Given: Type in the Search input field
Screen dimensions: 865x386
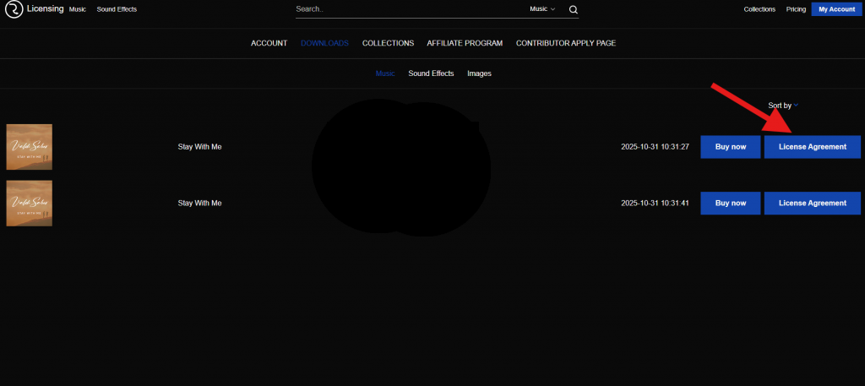Looking at the screenshot, I should click(405, 9).
